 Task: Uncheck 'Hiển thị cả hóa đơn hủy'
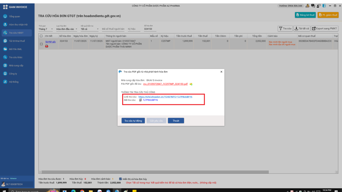click(121, 179)
